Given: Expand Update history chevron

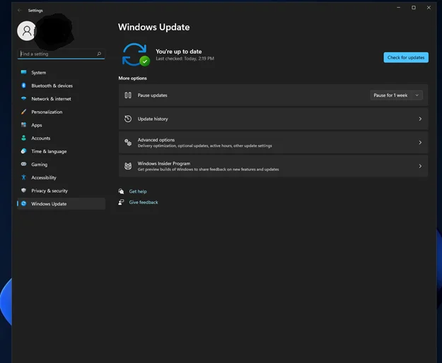Looking at the screenshot, I should pyautogui.click(x=420, y=119).
